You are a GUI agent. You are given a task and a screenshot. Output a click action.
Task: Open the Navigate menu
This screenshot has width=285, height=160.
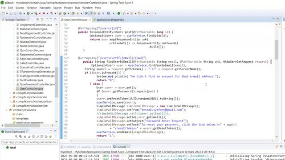point(45,8)
